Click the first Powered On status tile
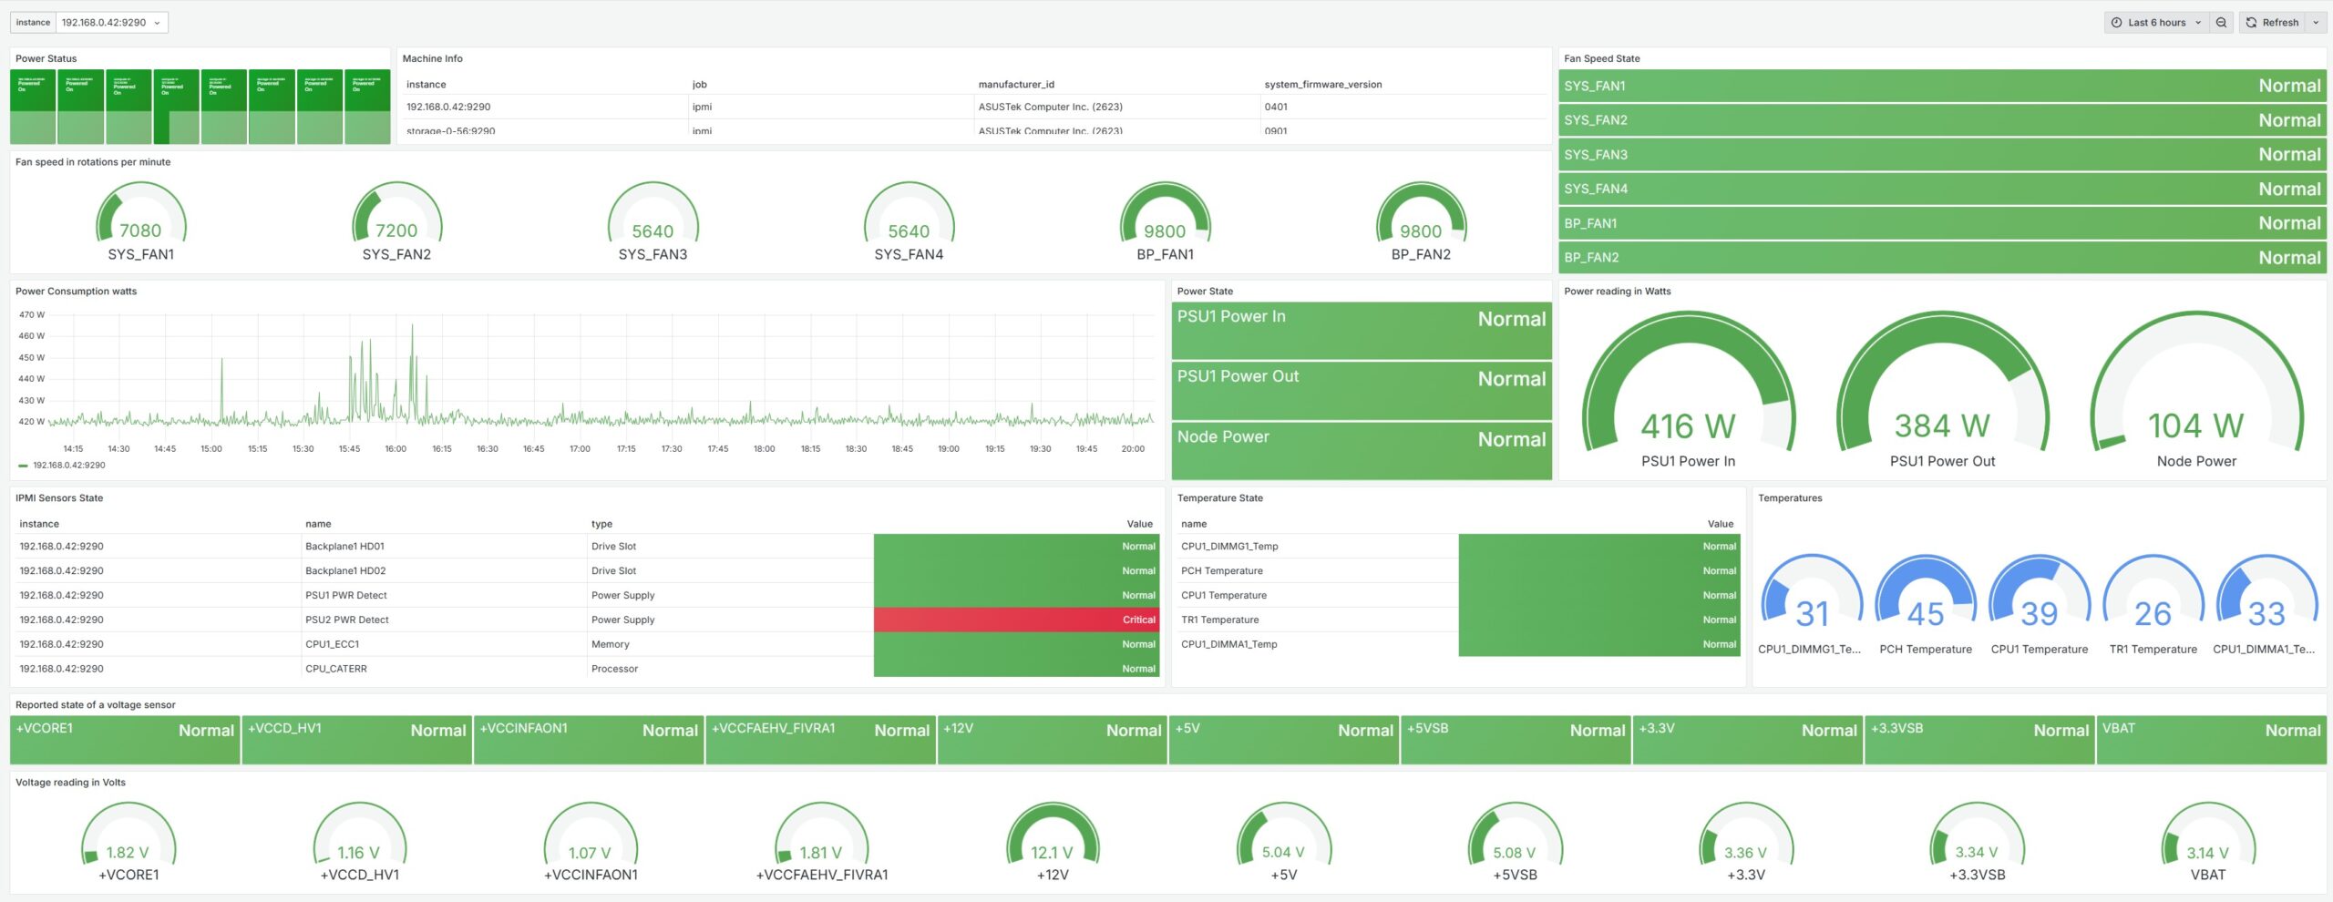2333x902 pixels. (33, 107)
